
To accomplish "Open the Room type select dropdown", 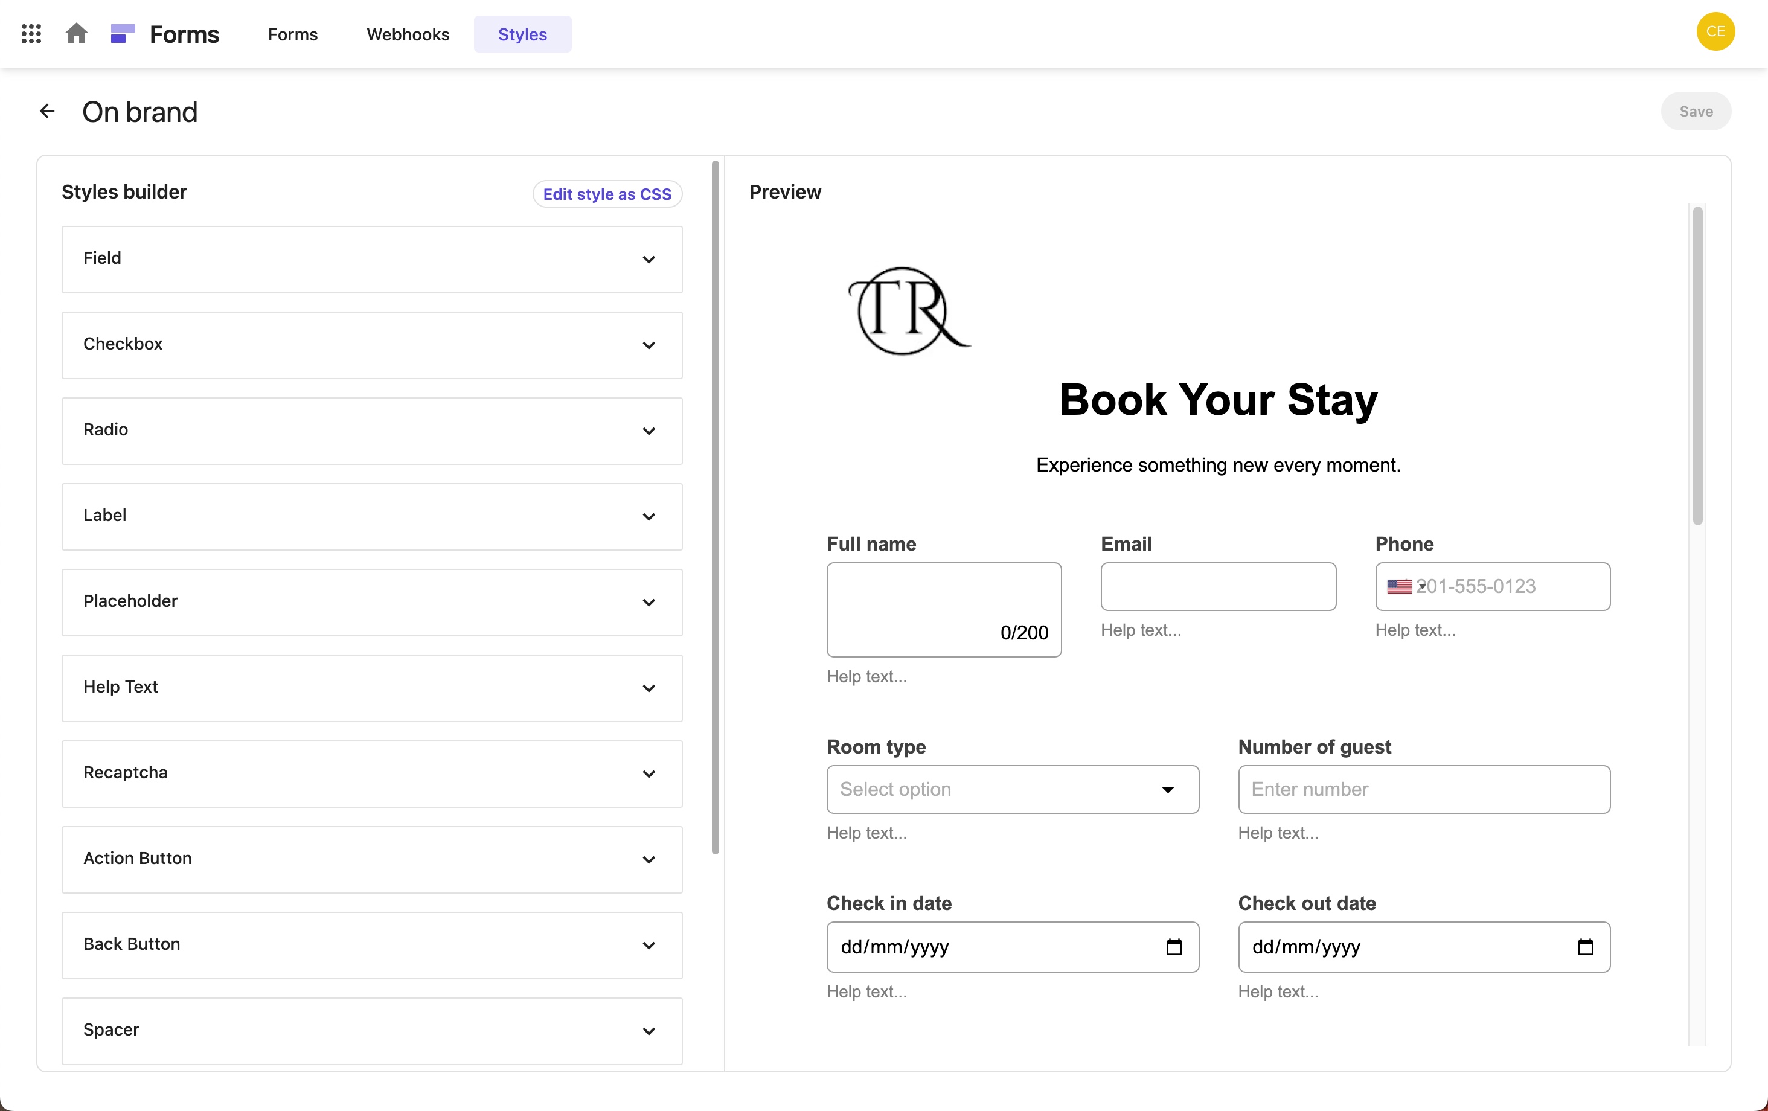I will point(1012,789).
